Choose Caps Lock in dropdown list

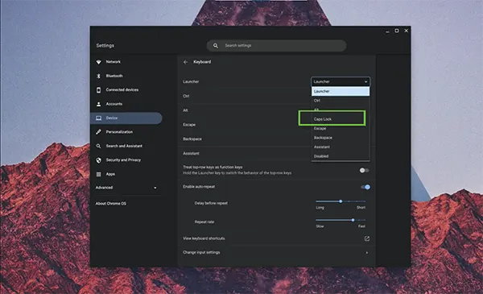pyautogui.click(x=341, y=119)
